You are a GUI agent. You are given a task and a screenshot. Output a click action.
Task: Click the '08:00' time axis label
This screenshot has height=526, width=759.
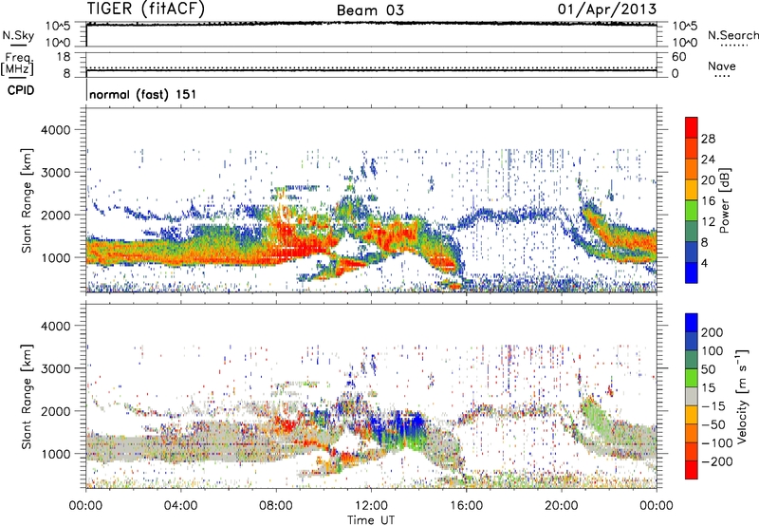click(276, 506)
